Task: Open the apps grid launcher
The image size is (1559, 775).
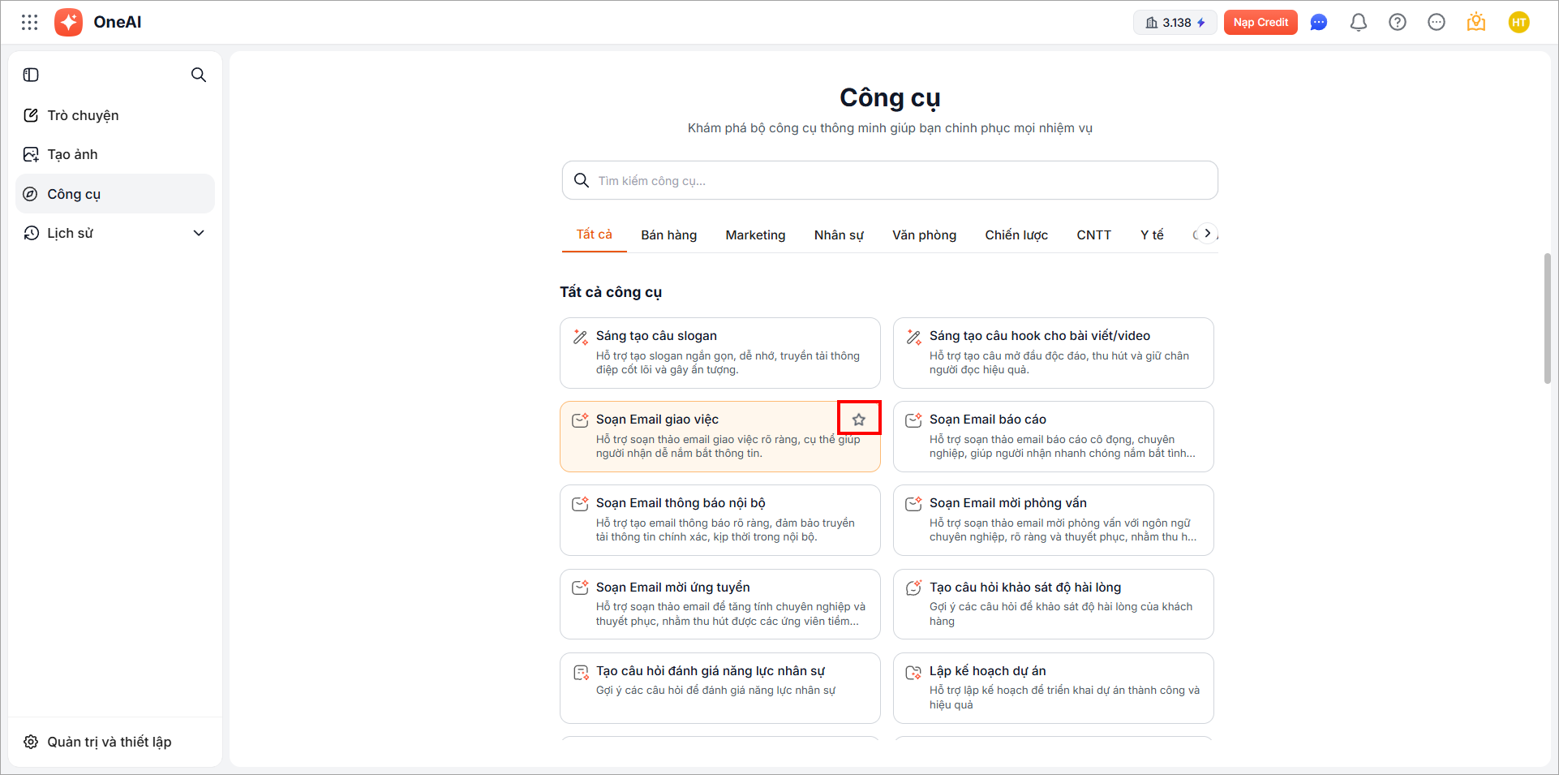Action: 30,23
